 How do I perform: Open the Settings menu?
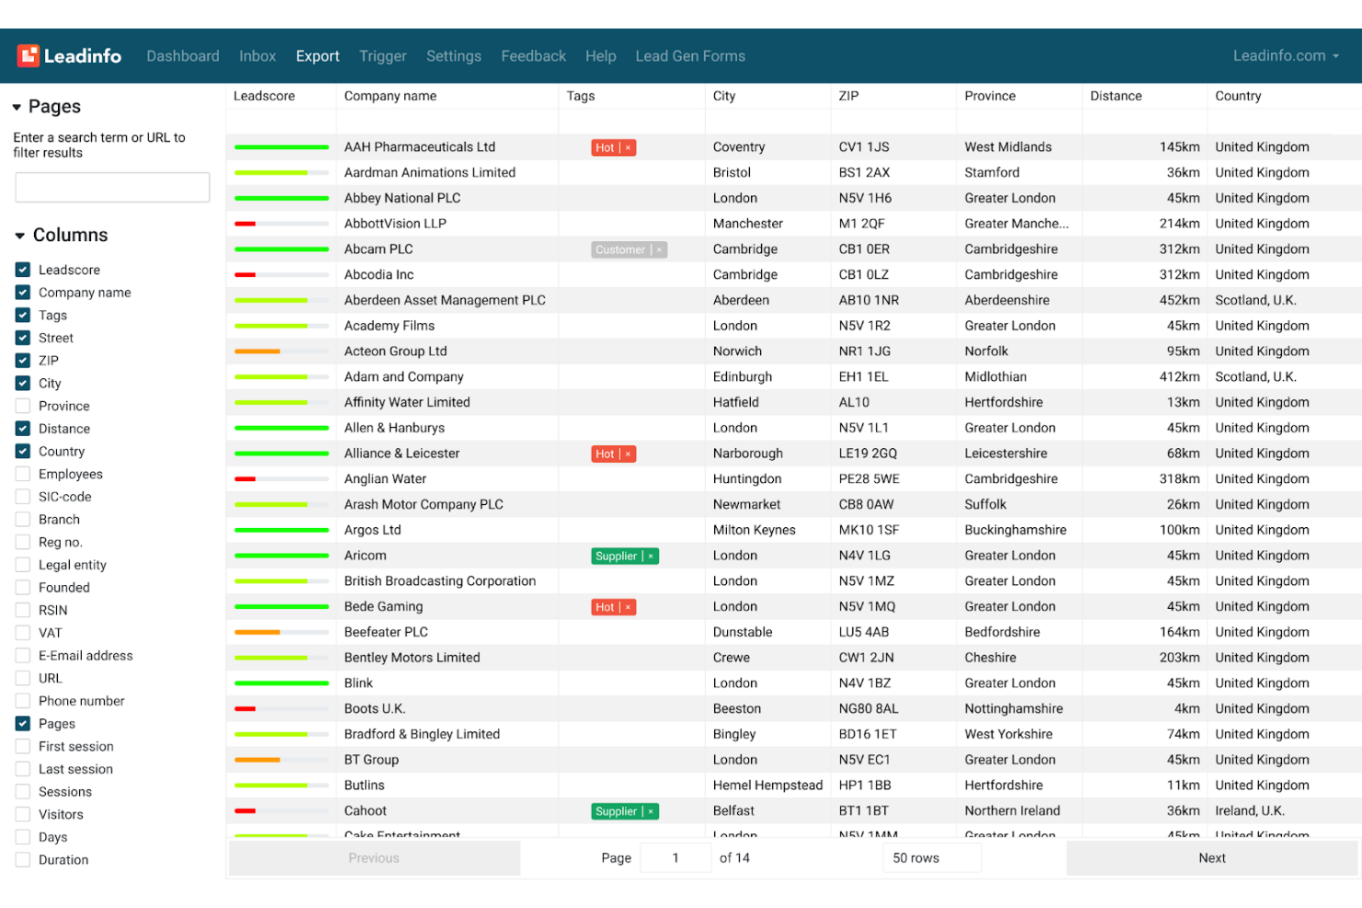point(454,56)
